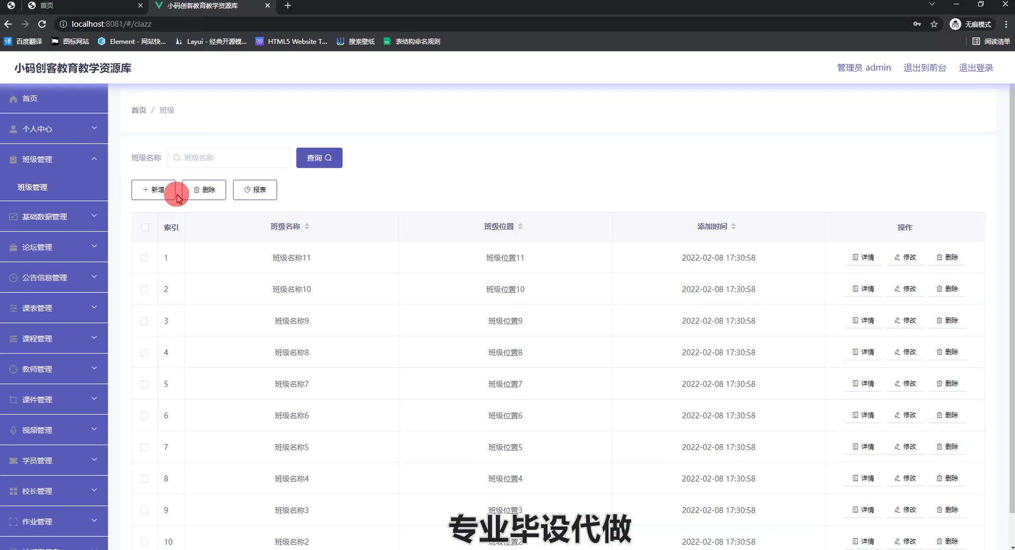Click the 详情 icon for row 1

click(x=855, y=258)
